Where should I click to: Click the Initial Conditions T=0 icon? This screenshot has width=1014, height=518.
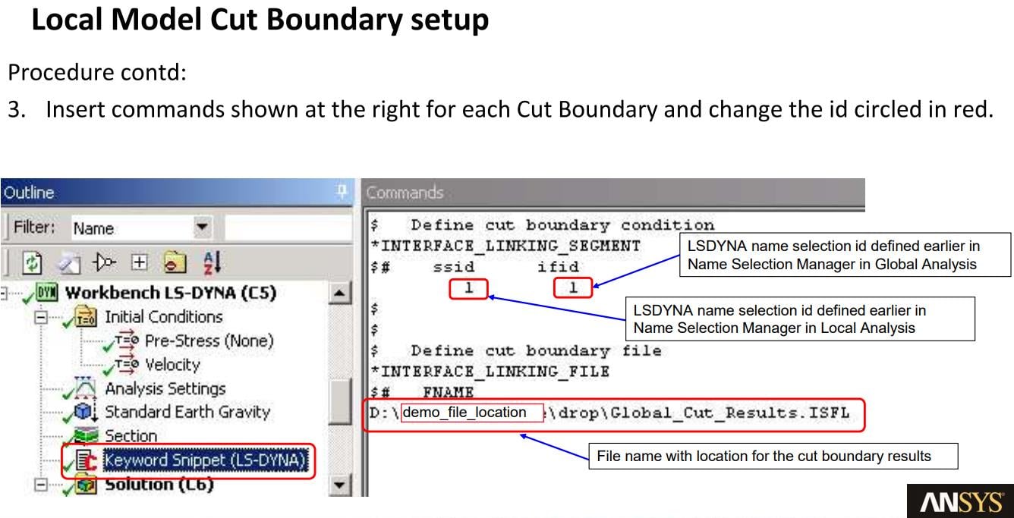85,318
